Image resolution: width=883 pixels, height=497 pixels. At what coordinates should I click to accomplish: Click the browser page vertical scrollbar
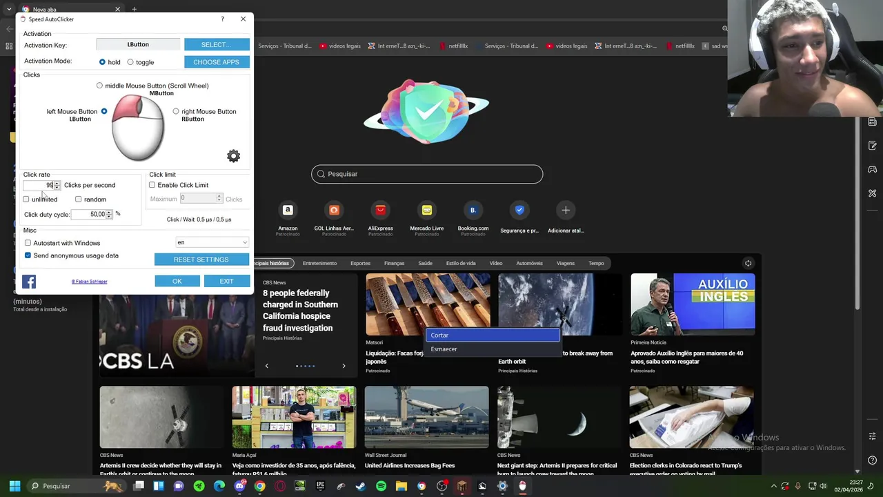(x=857, y=214)
